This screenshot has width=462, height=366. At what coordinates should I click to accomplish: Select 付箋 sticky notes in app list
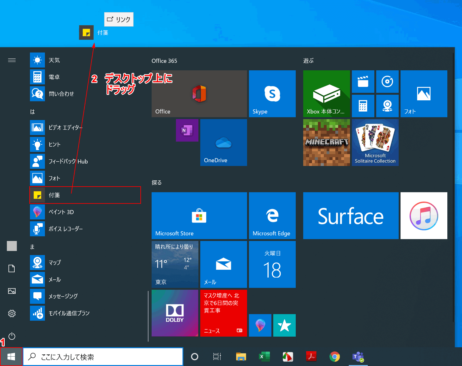(x=85, y=195)
